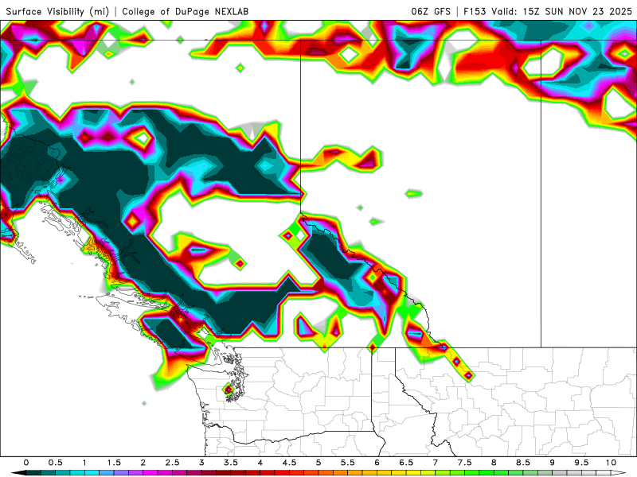The height and width of the screenshot is (477, 637).
Task: Click the '3.5' label on the color scale
Action: (231, 463)
